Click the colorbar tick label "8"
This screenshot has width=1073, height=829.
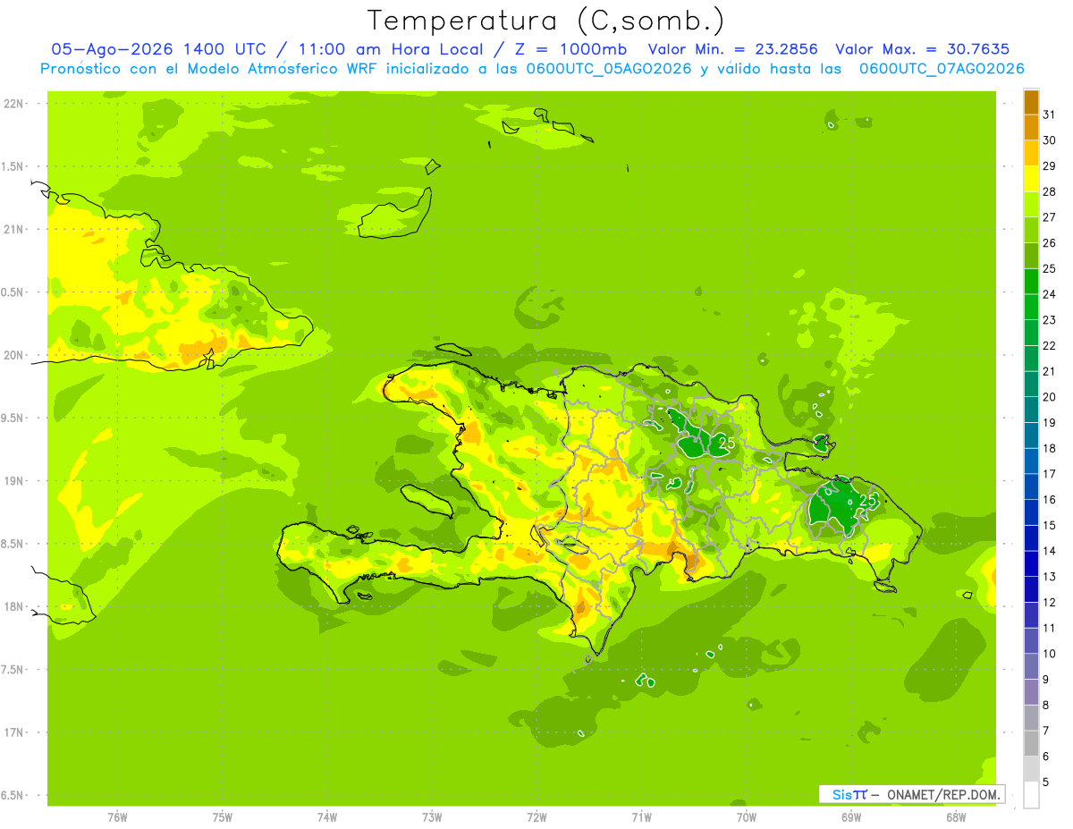click(1046, 705)
